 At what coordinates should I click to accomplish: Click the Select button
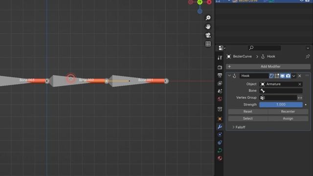click(248, 118)
